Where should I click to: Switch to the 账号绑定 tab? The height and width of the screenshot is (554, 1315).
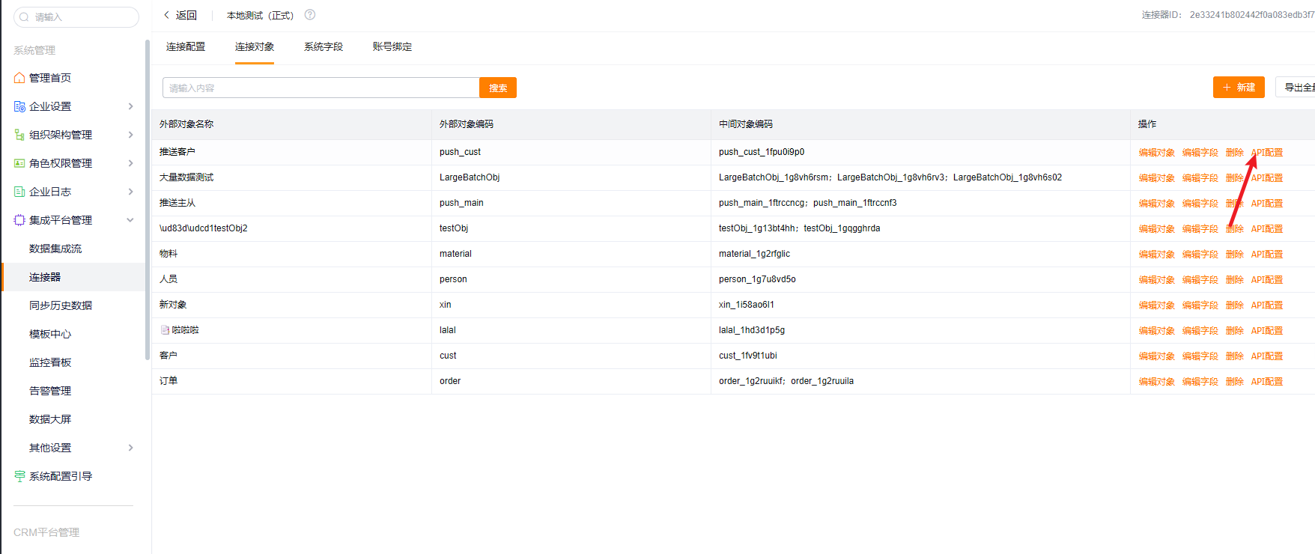pyautogui.click(x=392, y=46)
